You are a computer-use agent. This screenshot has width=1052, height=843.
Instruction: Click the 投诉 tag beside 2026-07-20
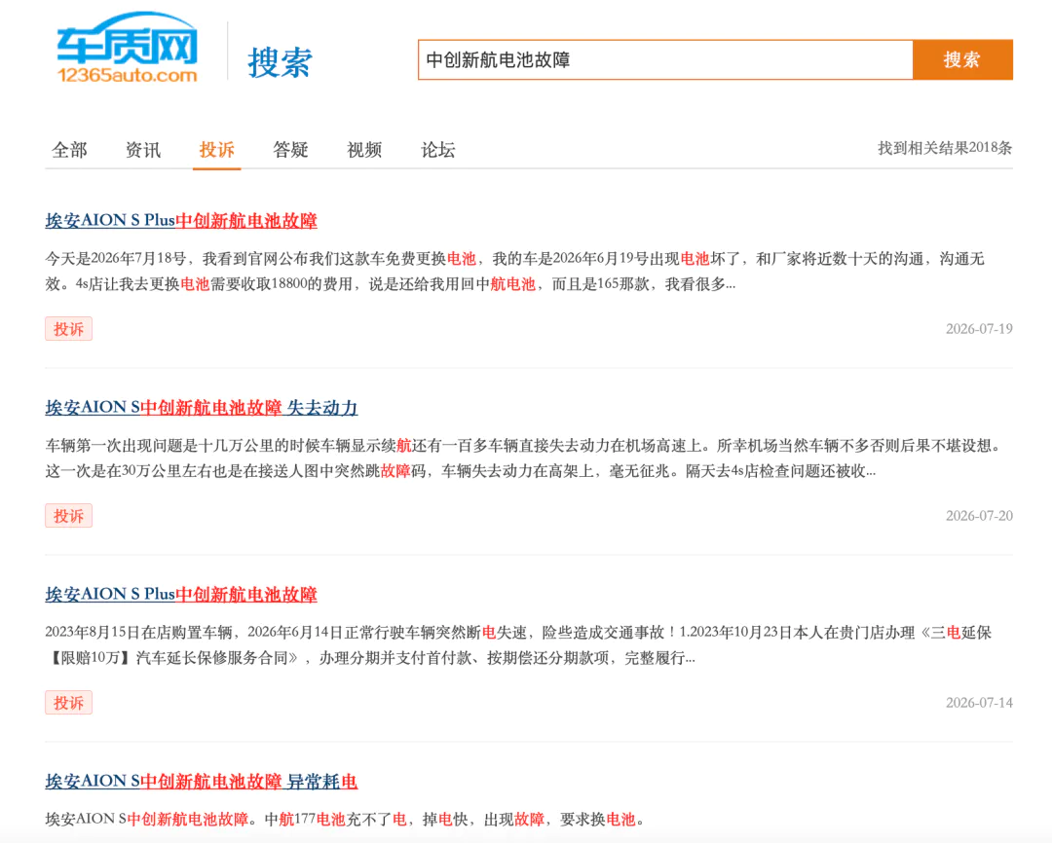click(68, 516)
